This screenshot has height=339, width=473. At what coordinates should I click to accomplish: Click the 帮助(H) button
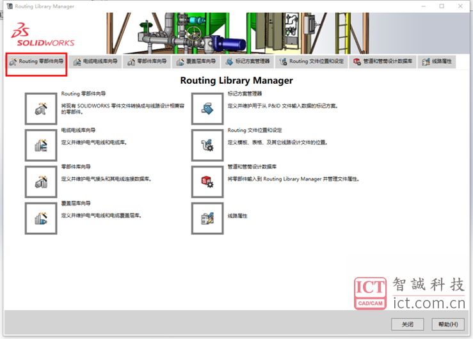(448, 324)
